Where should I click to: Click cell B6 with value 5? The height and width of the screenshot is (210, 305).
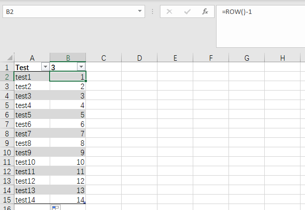[x=68, y=115]
